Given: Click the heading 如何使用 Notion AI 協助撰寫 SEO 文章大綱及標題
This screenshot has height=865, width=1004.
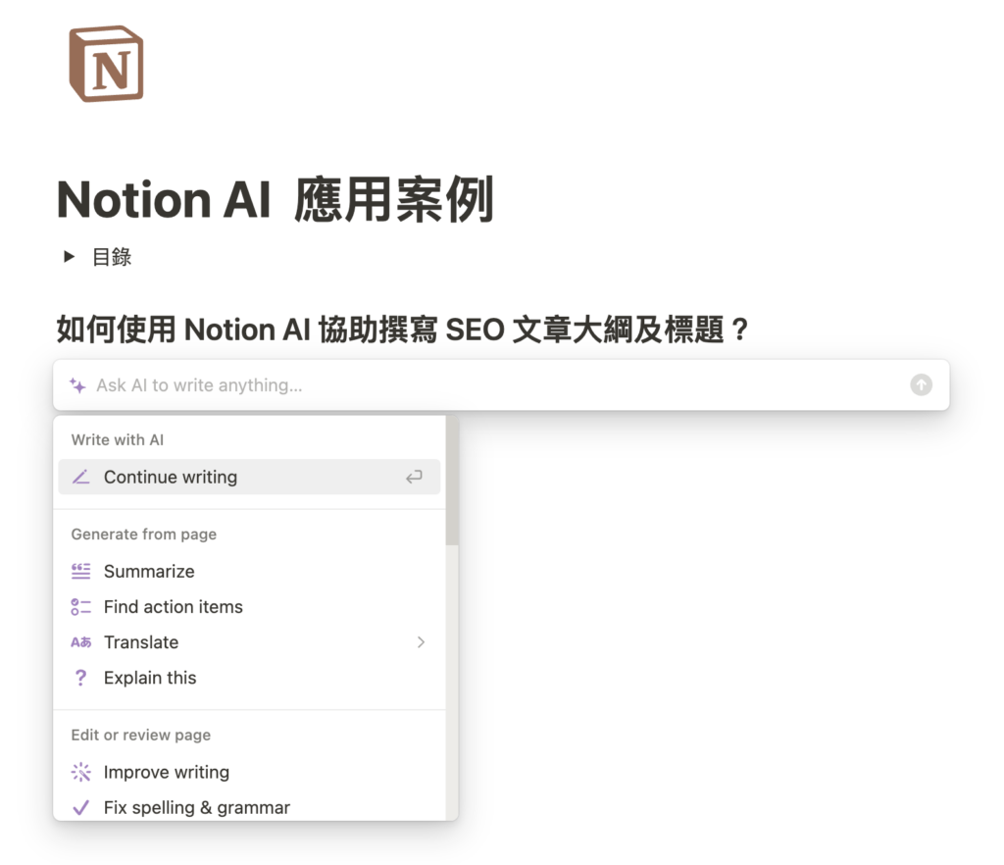Looking at the screenshot, I should [402, 330].
